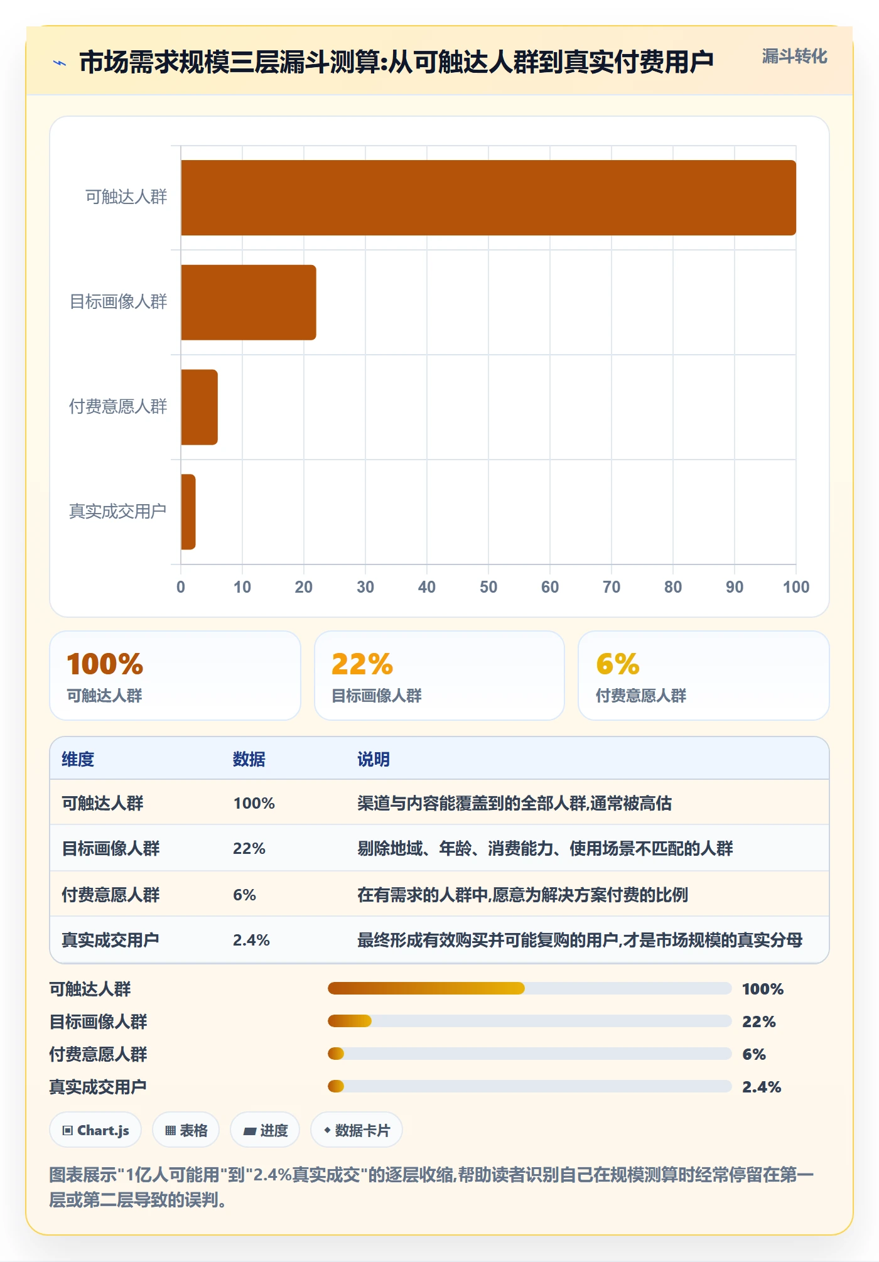
Task: Click the 100 tick on the chart axis
Action: coord(796,587)
